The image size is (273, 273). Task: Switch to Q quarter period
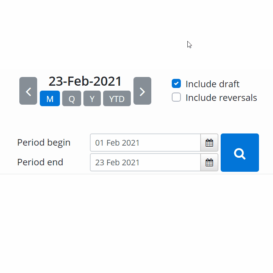pyautogui.click(x=72, y=98)
